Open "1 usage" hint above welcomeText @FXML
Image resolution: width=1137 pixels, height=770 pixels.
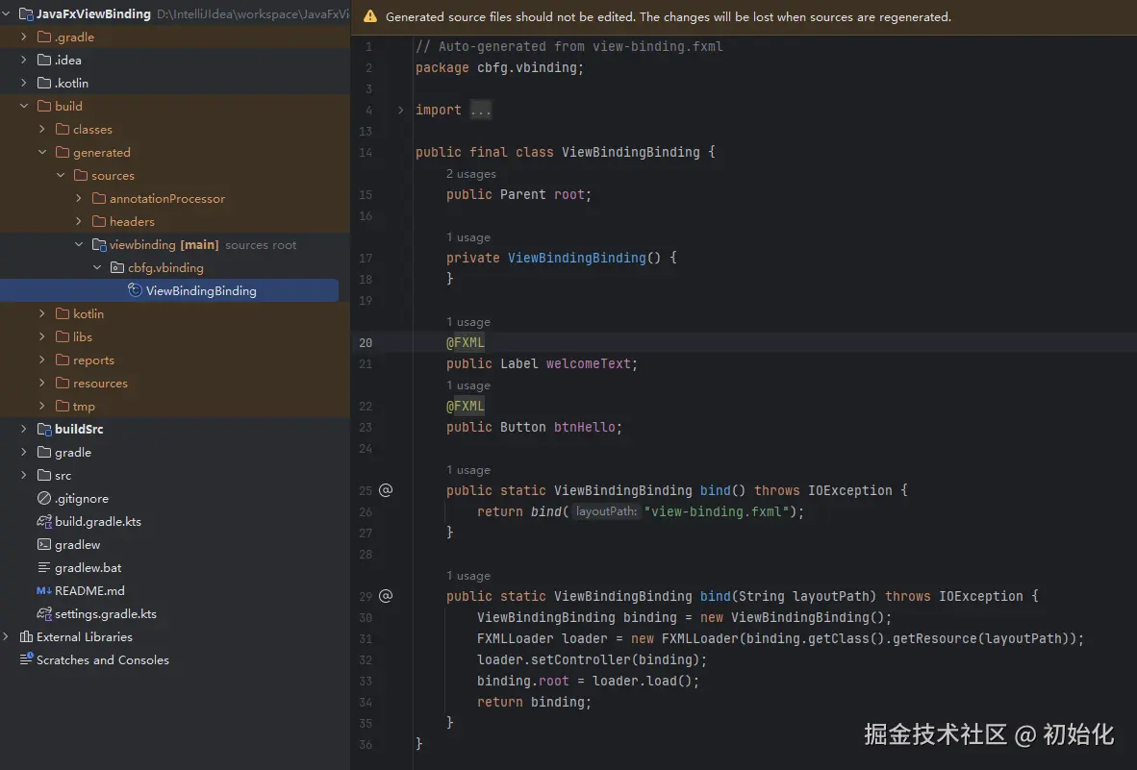pyautogui.click(x=468, y=322)
